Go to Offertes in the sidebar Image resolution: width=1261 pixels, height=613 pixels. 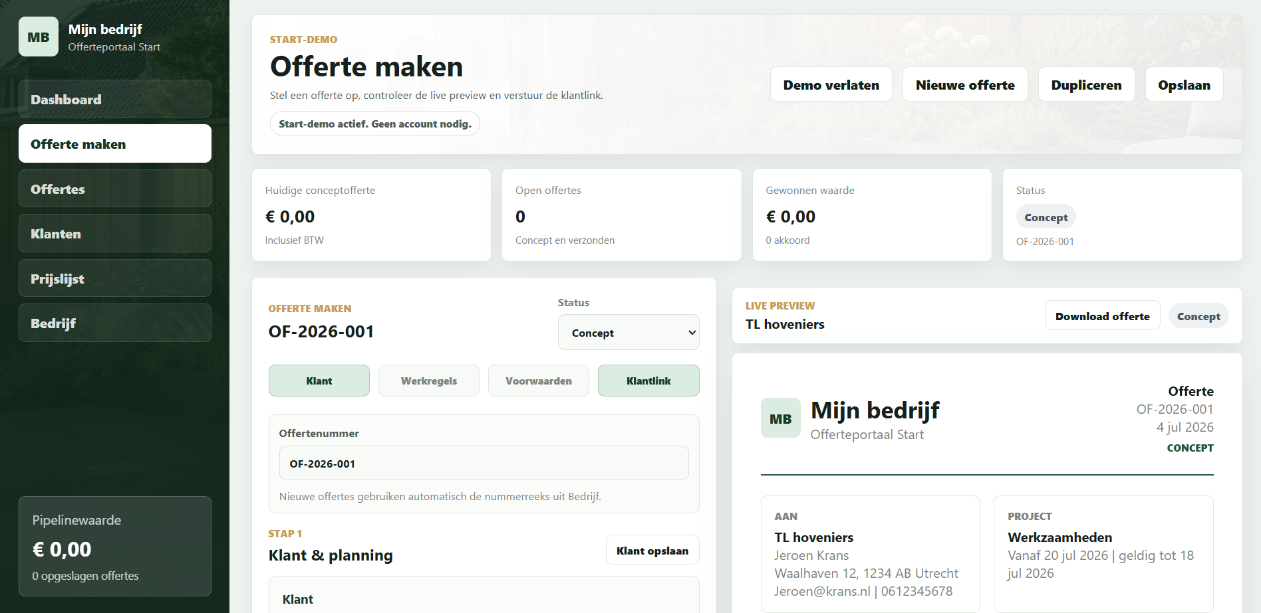point(115,189)
